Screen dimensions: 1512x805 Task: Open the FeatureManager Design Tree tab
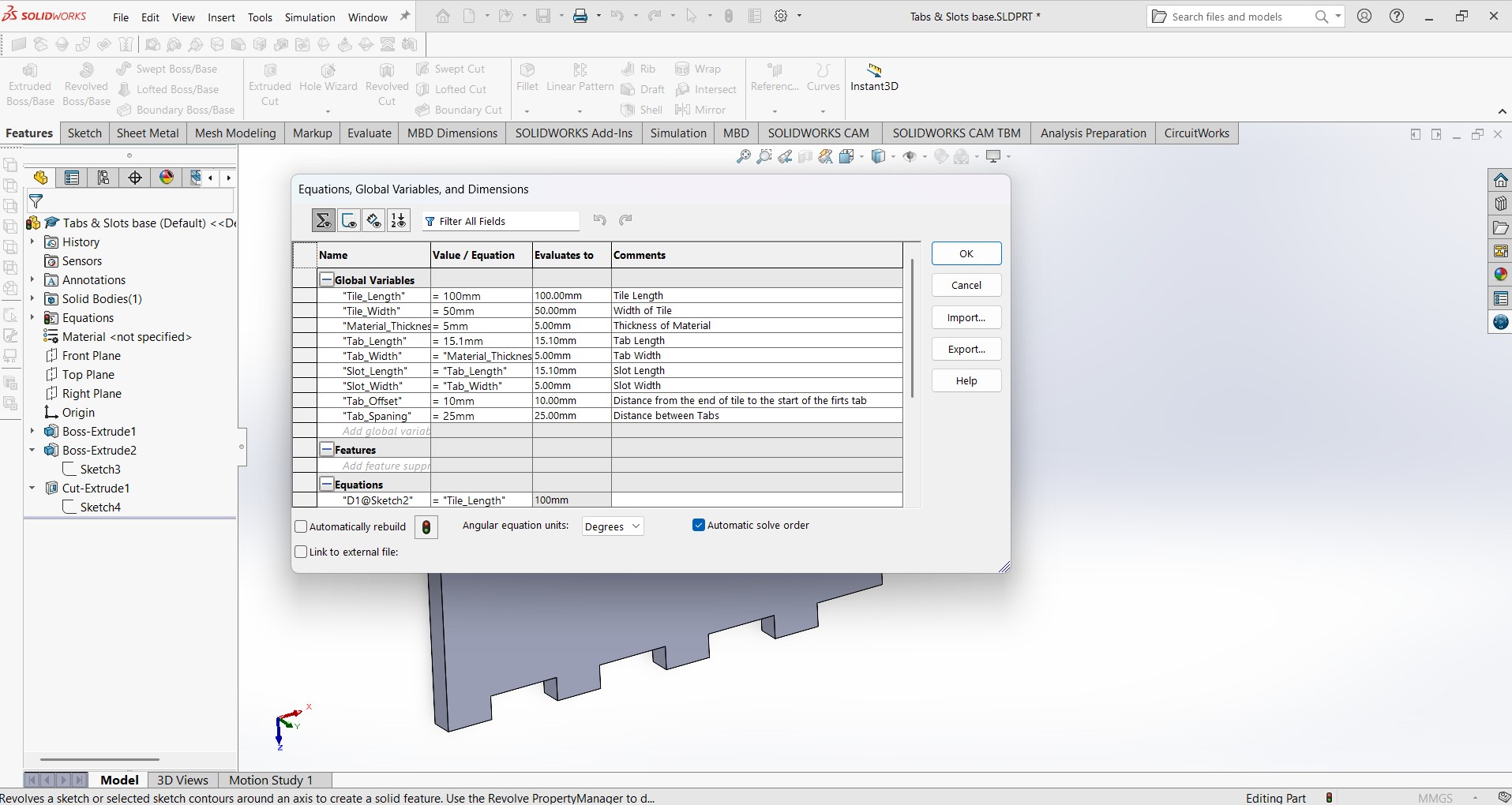coord(41,178)
